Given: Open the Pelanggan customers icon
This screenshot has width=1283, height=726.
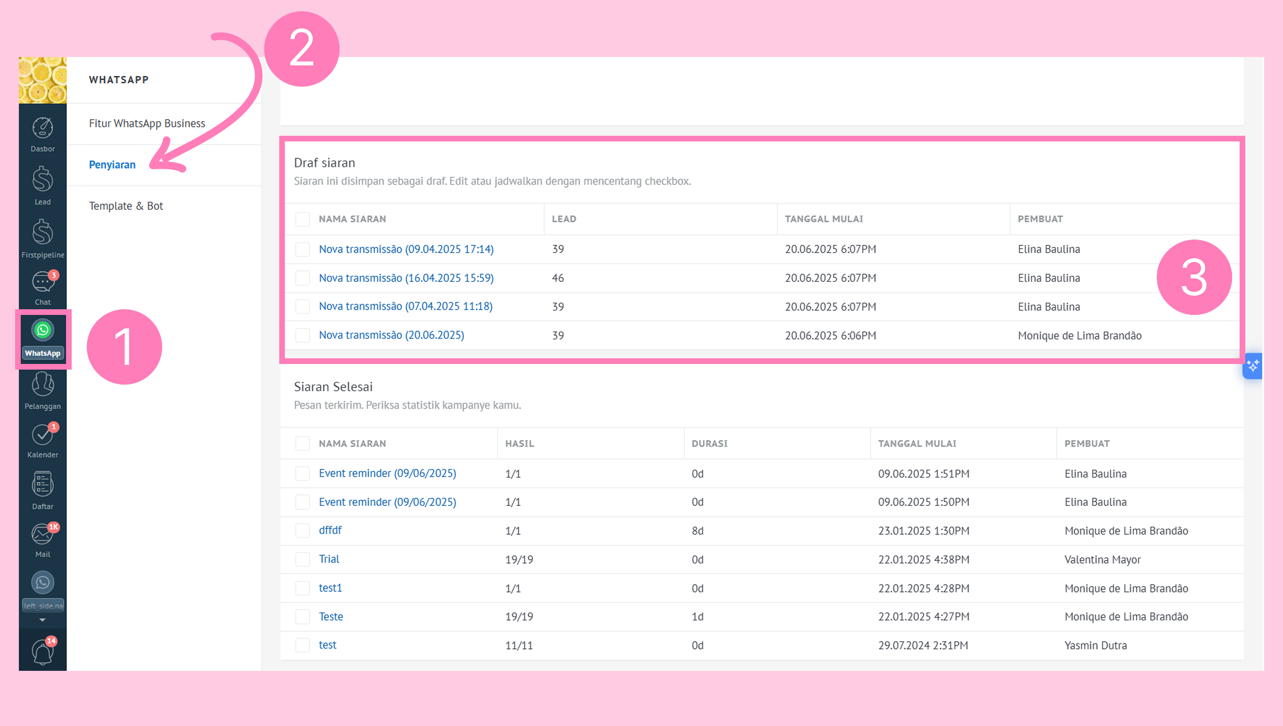Looking at the screenshot, I should click(42, 390).
